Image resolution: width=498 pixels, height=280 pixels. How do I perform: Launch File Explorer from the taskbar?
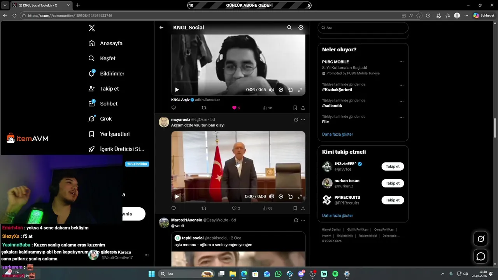pyautogui.click(x=232, y=274)
